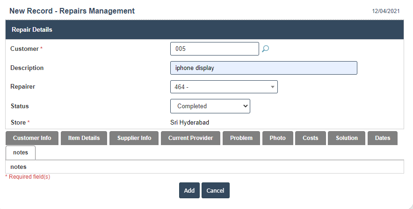Screen dimensions: 413x209
Task: Go to the Current Provider tab
Action: click(190, 138)
